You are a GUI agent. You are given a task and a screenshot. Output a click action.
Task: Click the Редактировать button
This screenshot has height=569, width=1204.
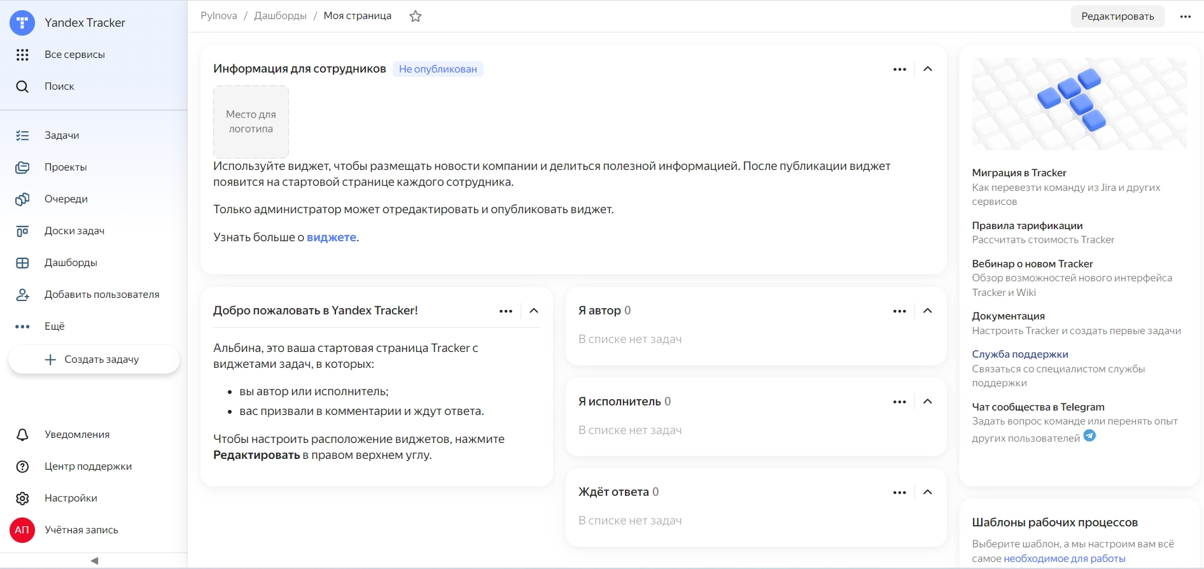pos(1117,17)
